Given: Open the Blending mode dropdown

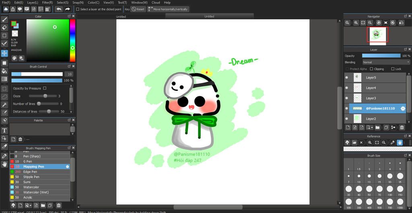Looking at the screenshot, I should (x=386, y=62).
